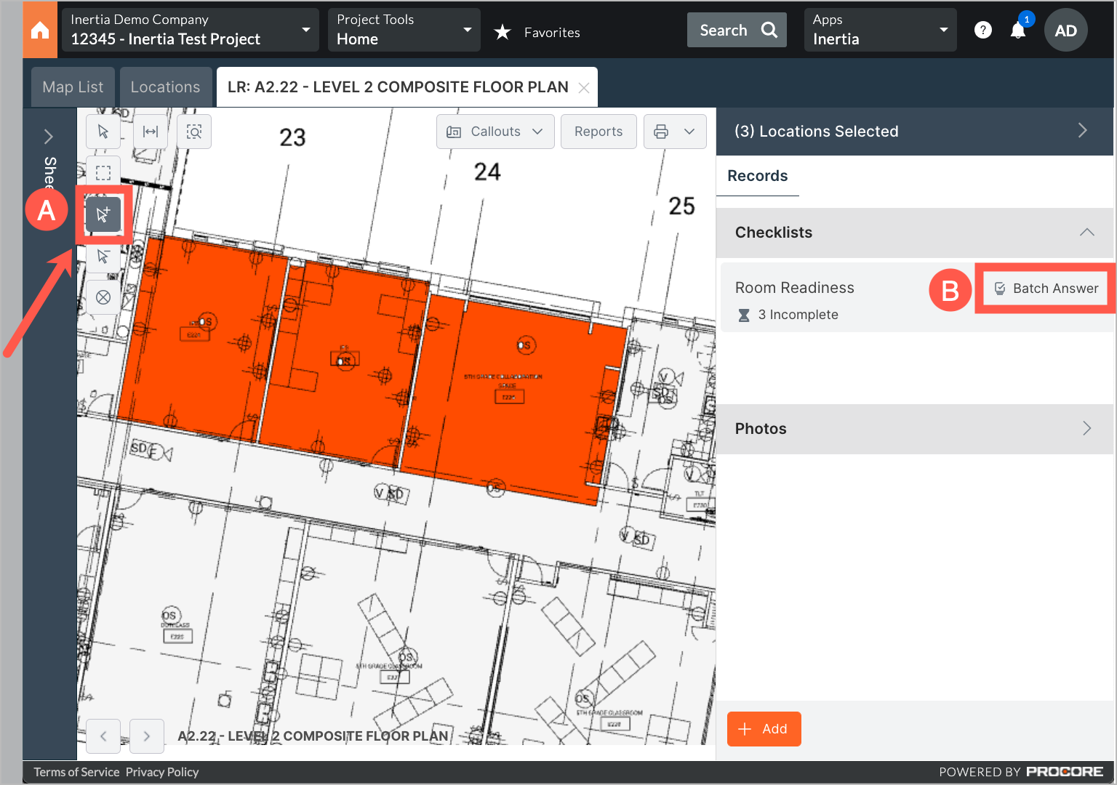Open the Callouts dropdown
Viewport: 1117px width, 785px height.
click(495, 132)
